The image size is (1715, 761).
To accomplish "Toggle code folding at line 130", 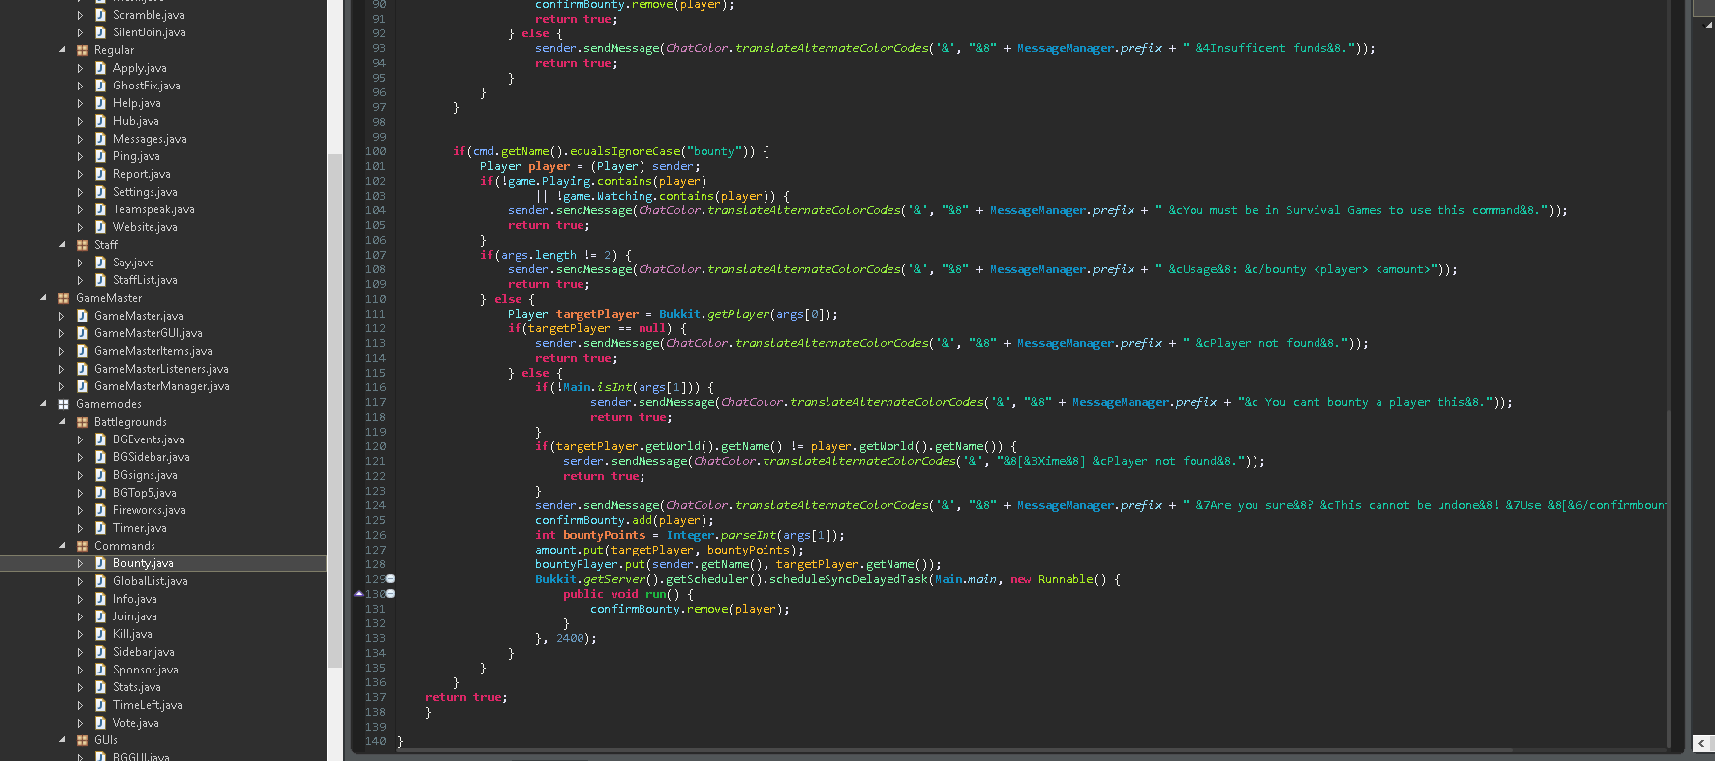I will click(x=391, y=594).
